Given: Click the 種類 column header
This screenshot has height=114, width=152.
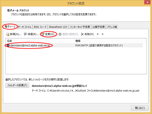Looking at the screenshot, I should click(x=108, y=41).
